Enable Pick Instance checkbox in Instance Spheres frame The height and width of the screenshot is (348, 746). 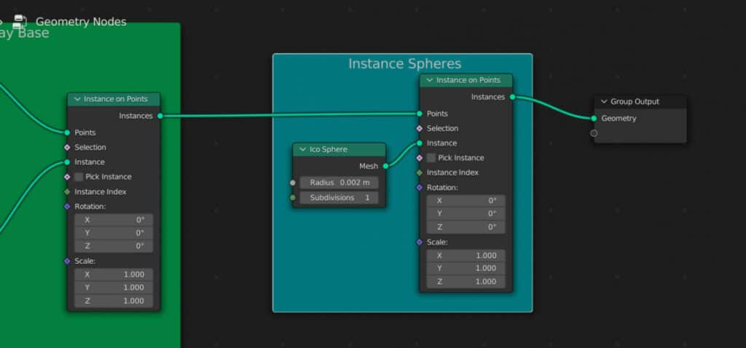pos(431,158)
